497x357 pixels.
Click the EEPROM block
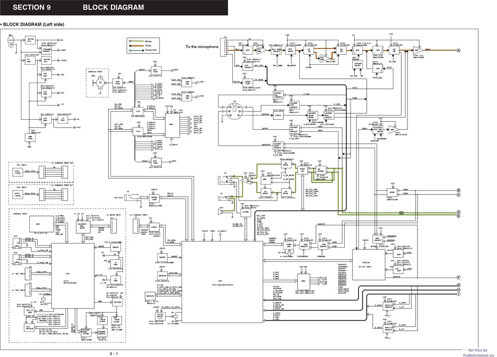[162, 275]
